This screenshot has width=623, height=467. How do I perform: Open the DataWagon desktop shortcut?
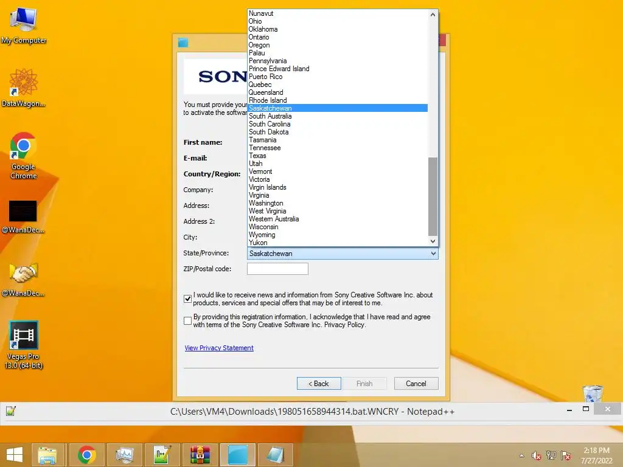24,88
